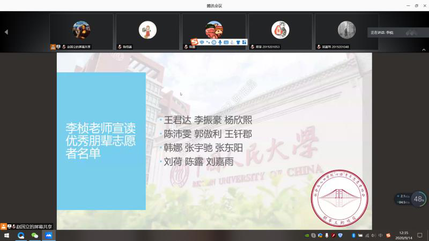The width and height of the screenshot is (429, 241).
Task: Toggle Sogou Chinese/English mode 中 button
Action: 202,42
